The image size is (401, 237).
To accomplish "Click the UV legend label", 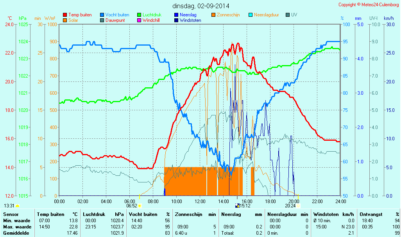I will [x=294, y=15].
